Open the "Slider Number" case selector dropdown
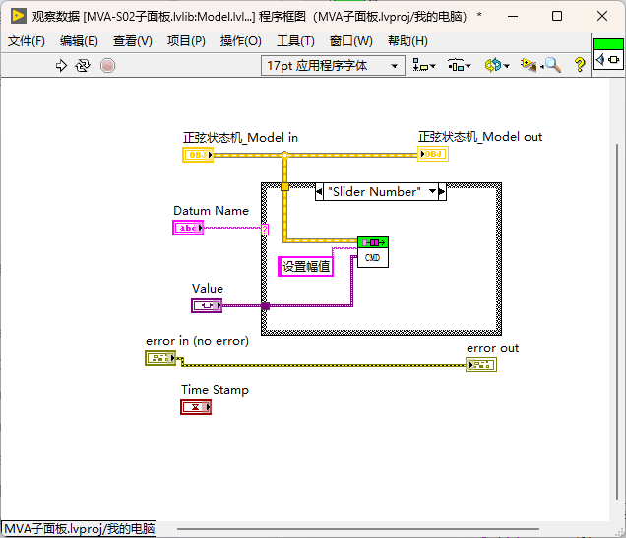The image size is (626, 538). coord(433,192)
